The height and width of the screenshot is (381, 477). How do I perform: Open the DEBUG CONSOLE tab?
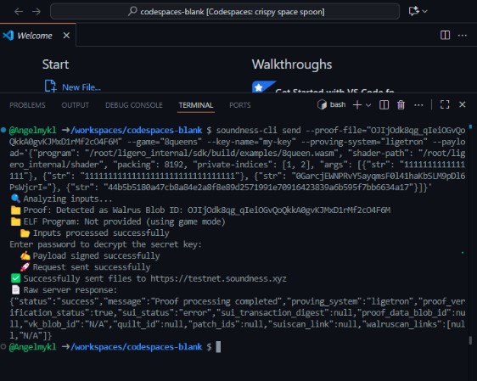pos(134,105)
